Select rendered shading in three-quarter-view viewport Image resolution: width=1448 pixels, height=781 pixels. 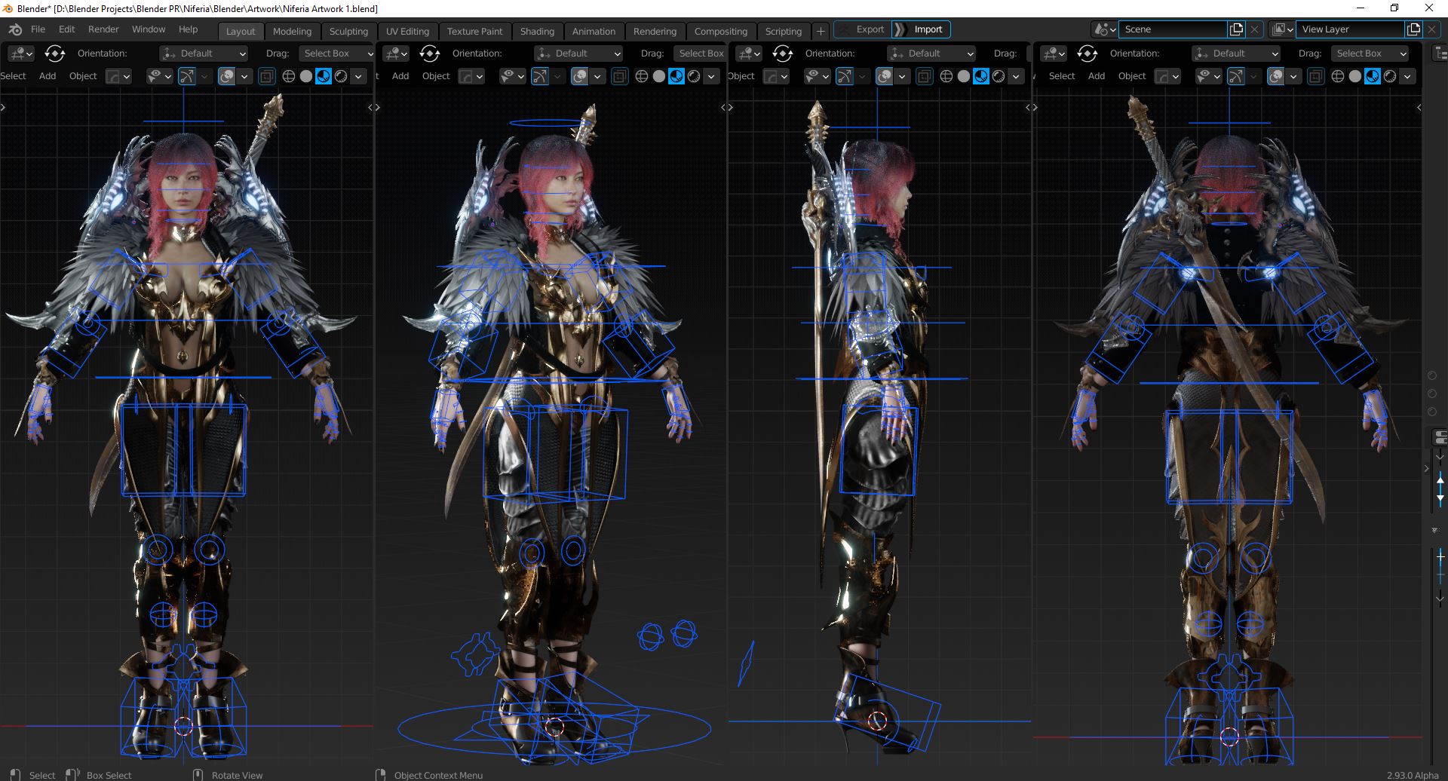click(x=693, y=76)
